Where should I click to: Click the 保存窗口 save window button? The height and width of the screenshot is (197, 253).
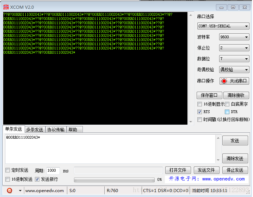point(209,96)
